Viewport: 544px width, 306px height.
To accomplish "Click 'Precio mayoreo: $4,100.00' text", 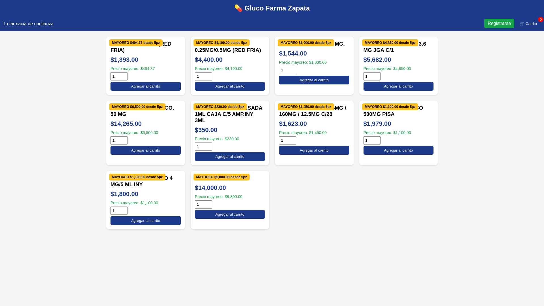I will point(218,69).
